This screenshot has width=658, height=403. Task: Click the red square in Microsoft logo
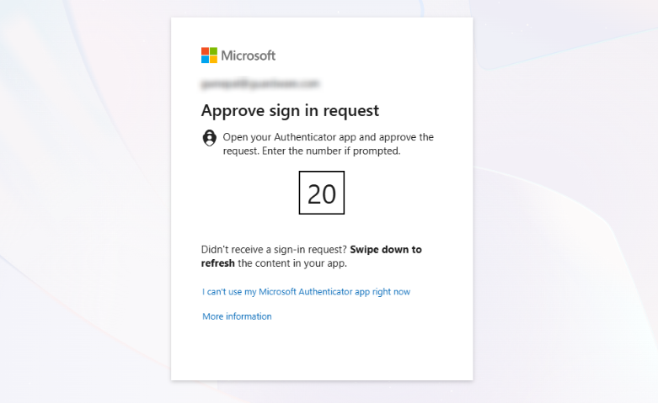[x=205, y=51]
